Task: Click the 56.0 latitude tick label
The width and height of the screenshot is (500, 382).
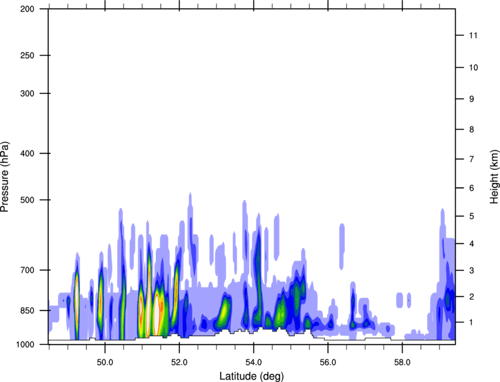Action: click(328, 363)
